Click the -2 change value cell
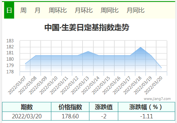177x123 pixels. tap(104, 116)
